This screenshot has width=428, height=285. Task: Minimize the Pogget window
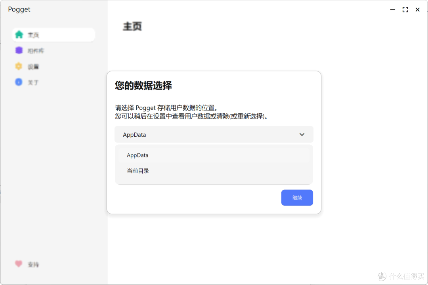click(392, 10)
